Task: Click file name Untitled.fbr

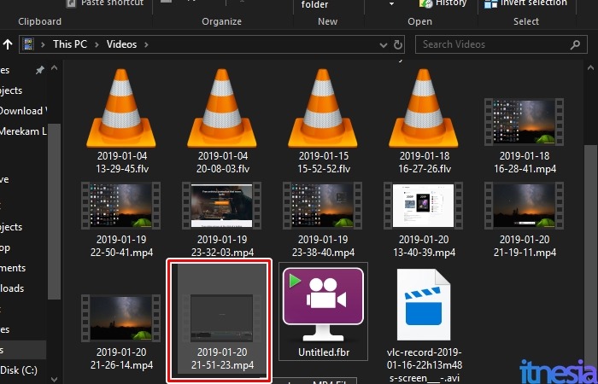Action: (x=324, y=352)
